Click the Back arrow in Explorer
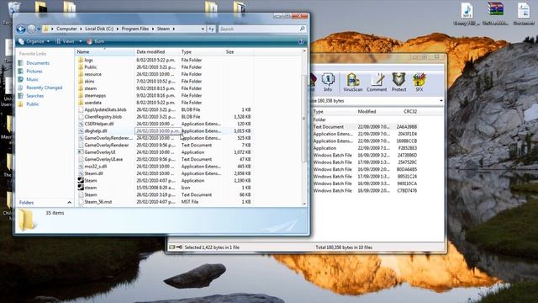The height and width of the screenshot is (303, 538). (x=21, y=29)
